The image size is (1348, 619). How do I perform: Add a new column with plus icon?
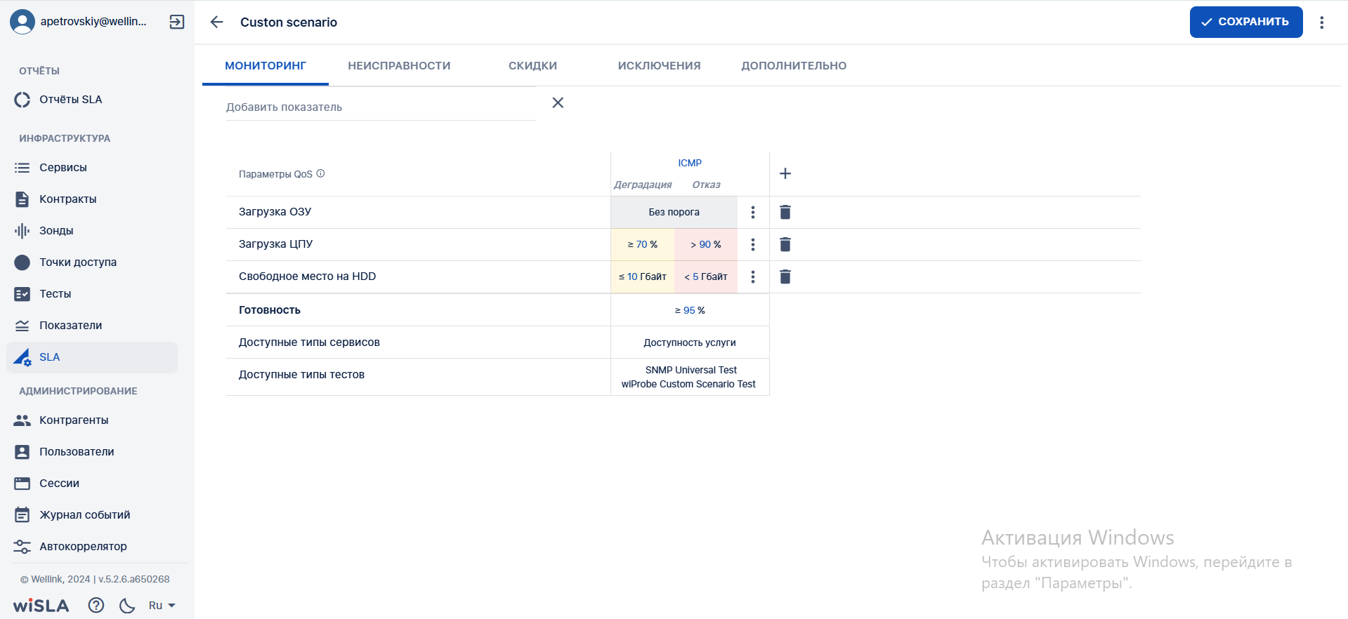(785, 173)
